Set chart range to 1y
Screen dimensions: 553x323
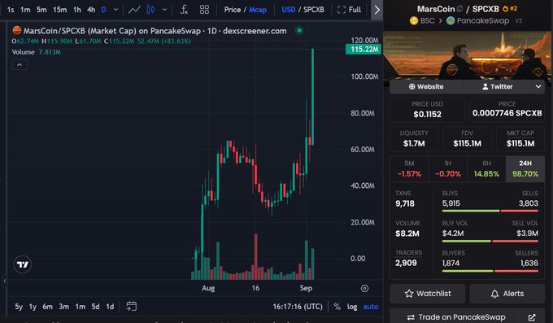[33, 307]
